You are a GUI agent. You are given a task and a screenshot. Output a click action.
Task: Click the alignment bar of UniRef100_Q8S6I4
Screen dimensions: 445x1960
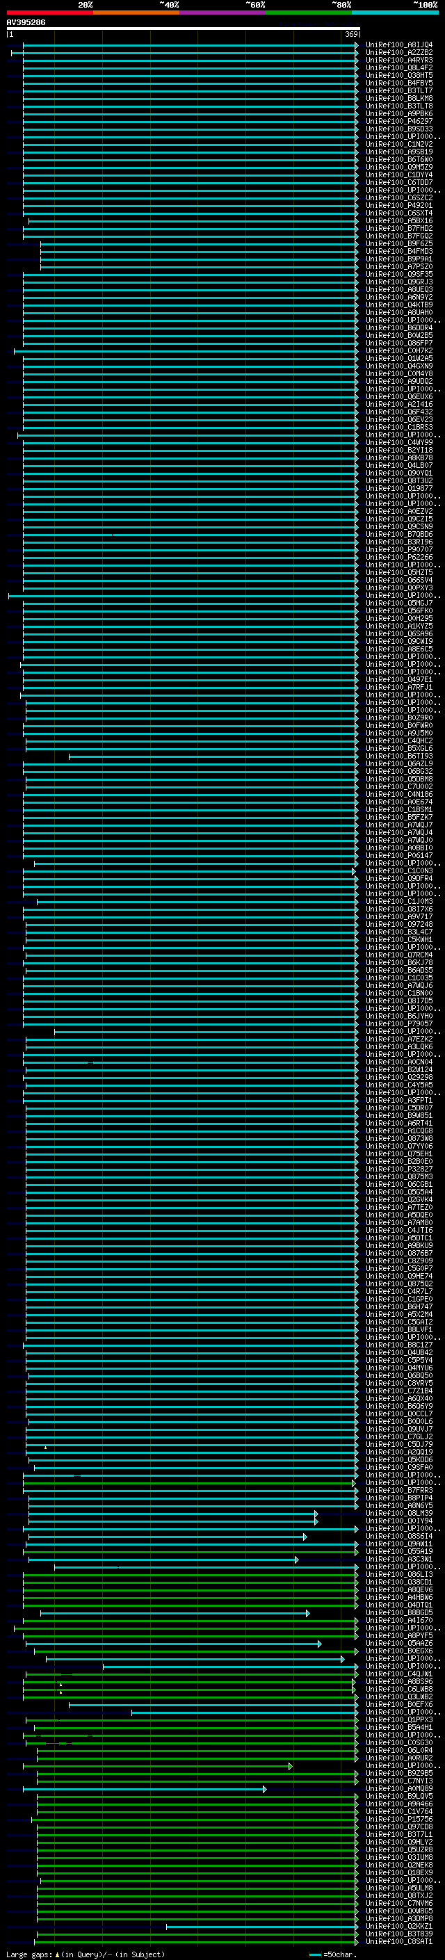[x=168, y=1537]
